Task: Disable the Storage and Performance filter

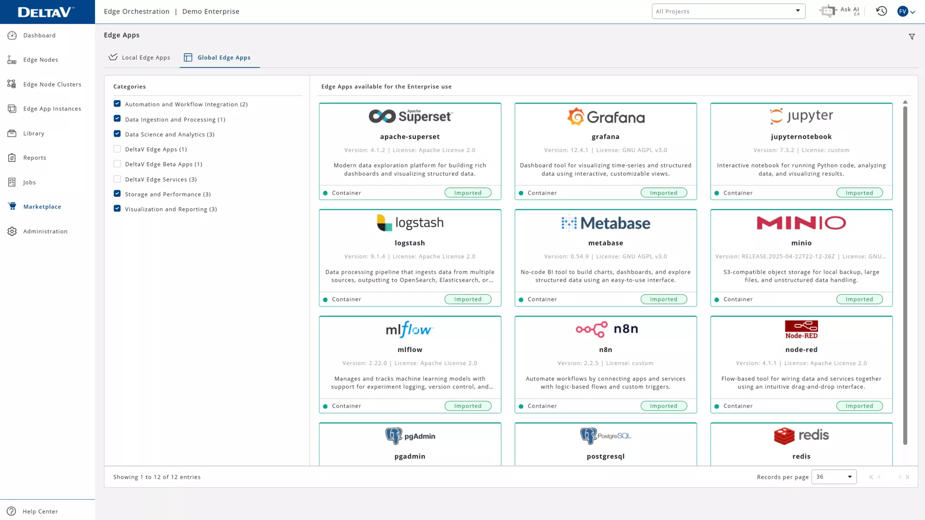Action: (x=117, y=194)
